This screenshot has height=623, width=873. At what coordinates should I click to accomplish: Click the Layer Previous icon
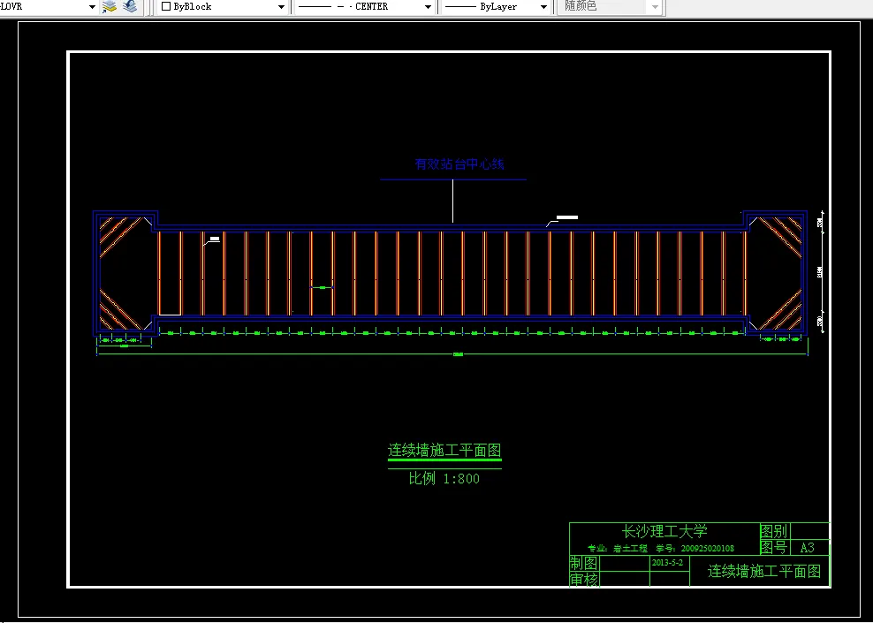[x=130, y=7]
